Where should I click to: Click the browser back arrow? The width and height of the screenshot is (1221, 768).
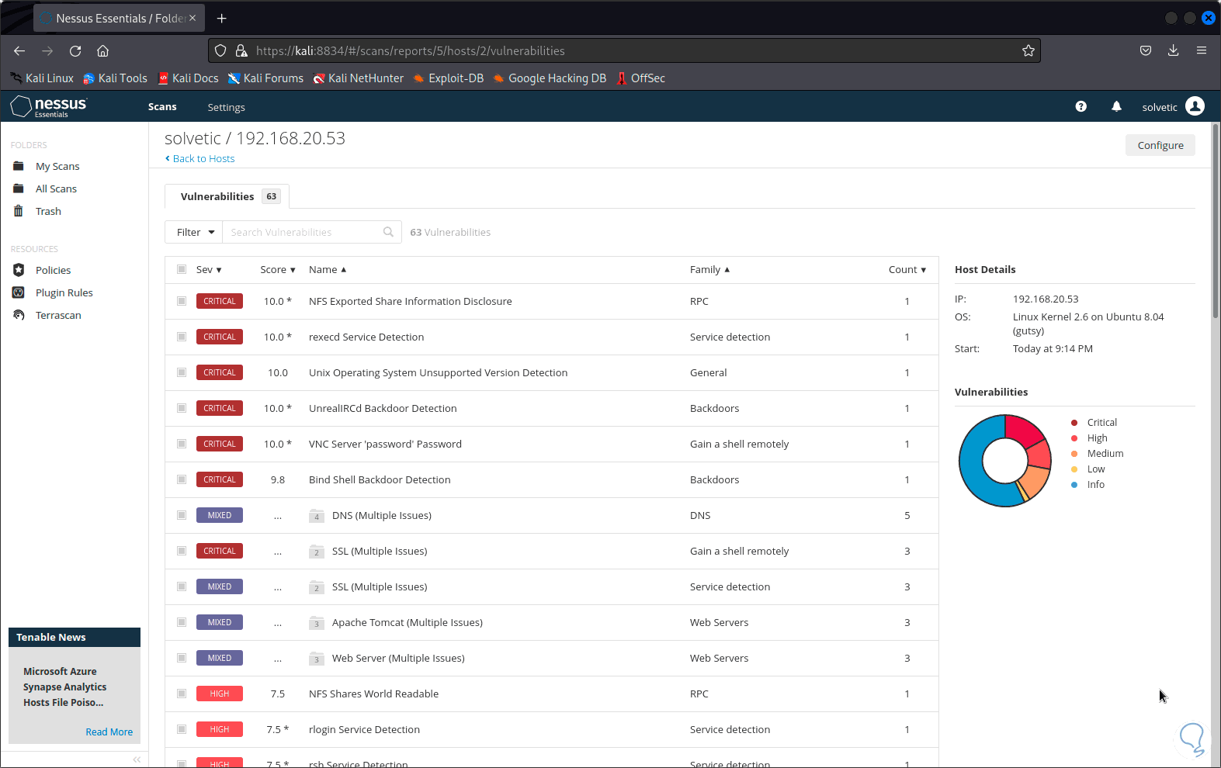19,50
